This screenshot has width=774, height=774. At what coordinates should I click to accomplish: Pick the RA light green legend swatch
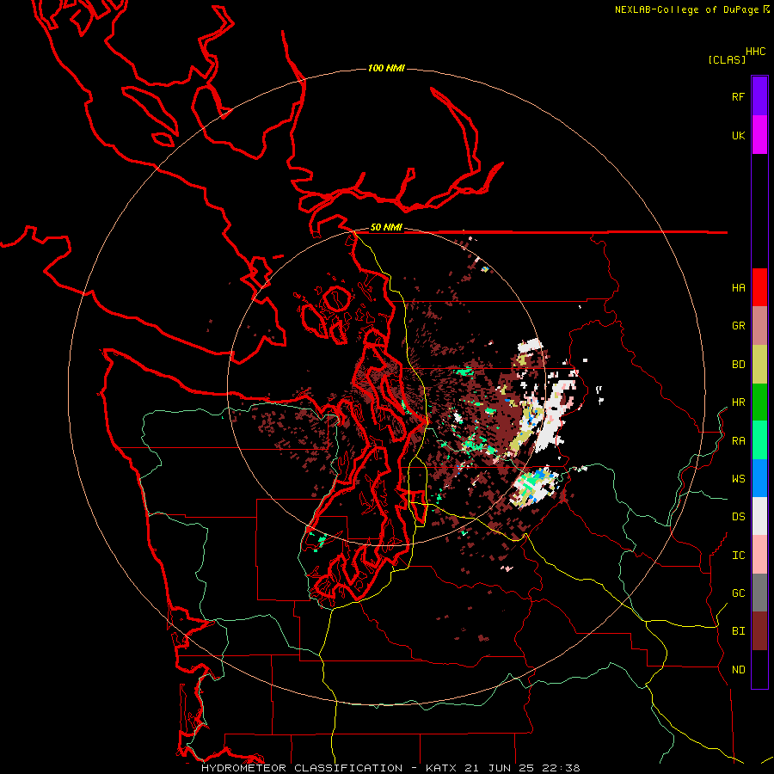(759, 440)
